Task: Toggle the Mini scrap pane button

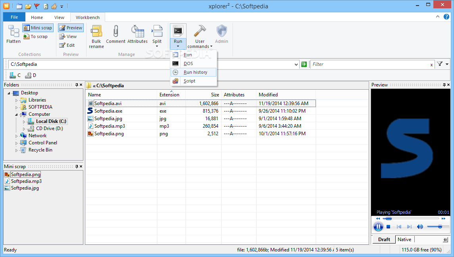Action: click(x=38, y=28)
